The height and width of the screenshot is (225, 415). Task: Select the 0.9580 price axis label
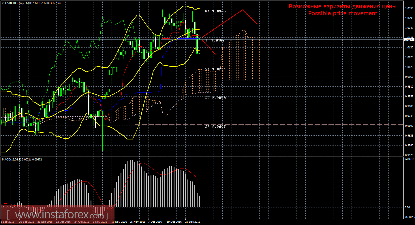click(409, 145)
